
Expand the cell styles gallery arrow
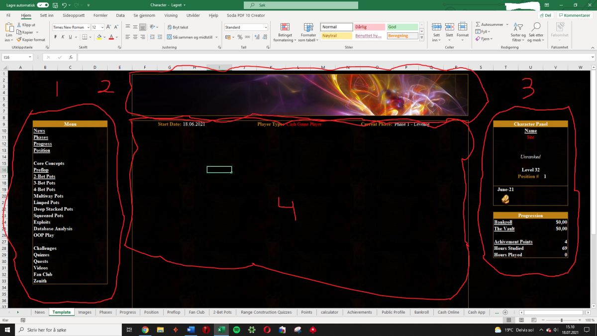(x=422, y=38)
